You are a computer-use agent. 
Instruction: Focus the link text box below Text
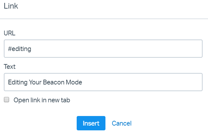pos(103,82)
